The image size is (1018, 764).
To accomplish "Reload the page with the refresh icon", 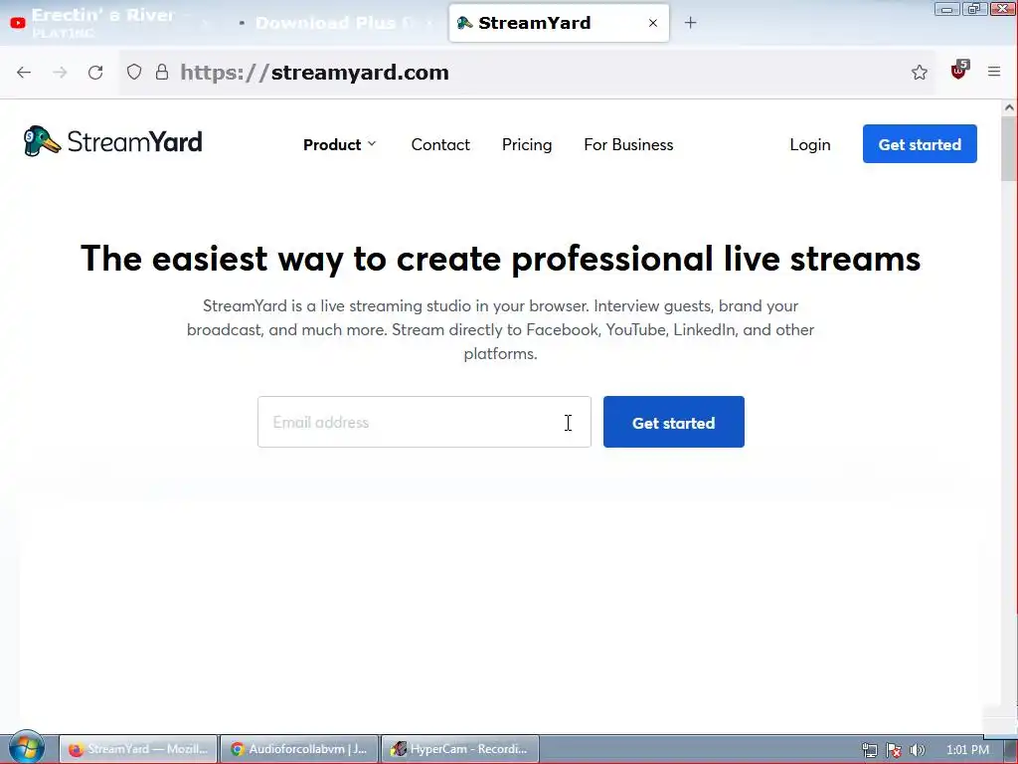I will 95,72.
